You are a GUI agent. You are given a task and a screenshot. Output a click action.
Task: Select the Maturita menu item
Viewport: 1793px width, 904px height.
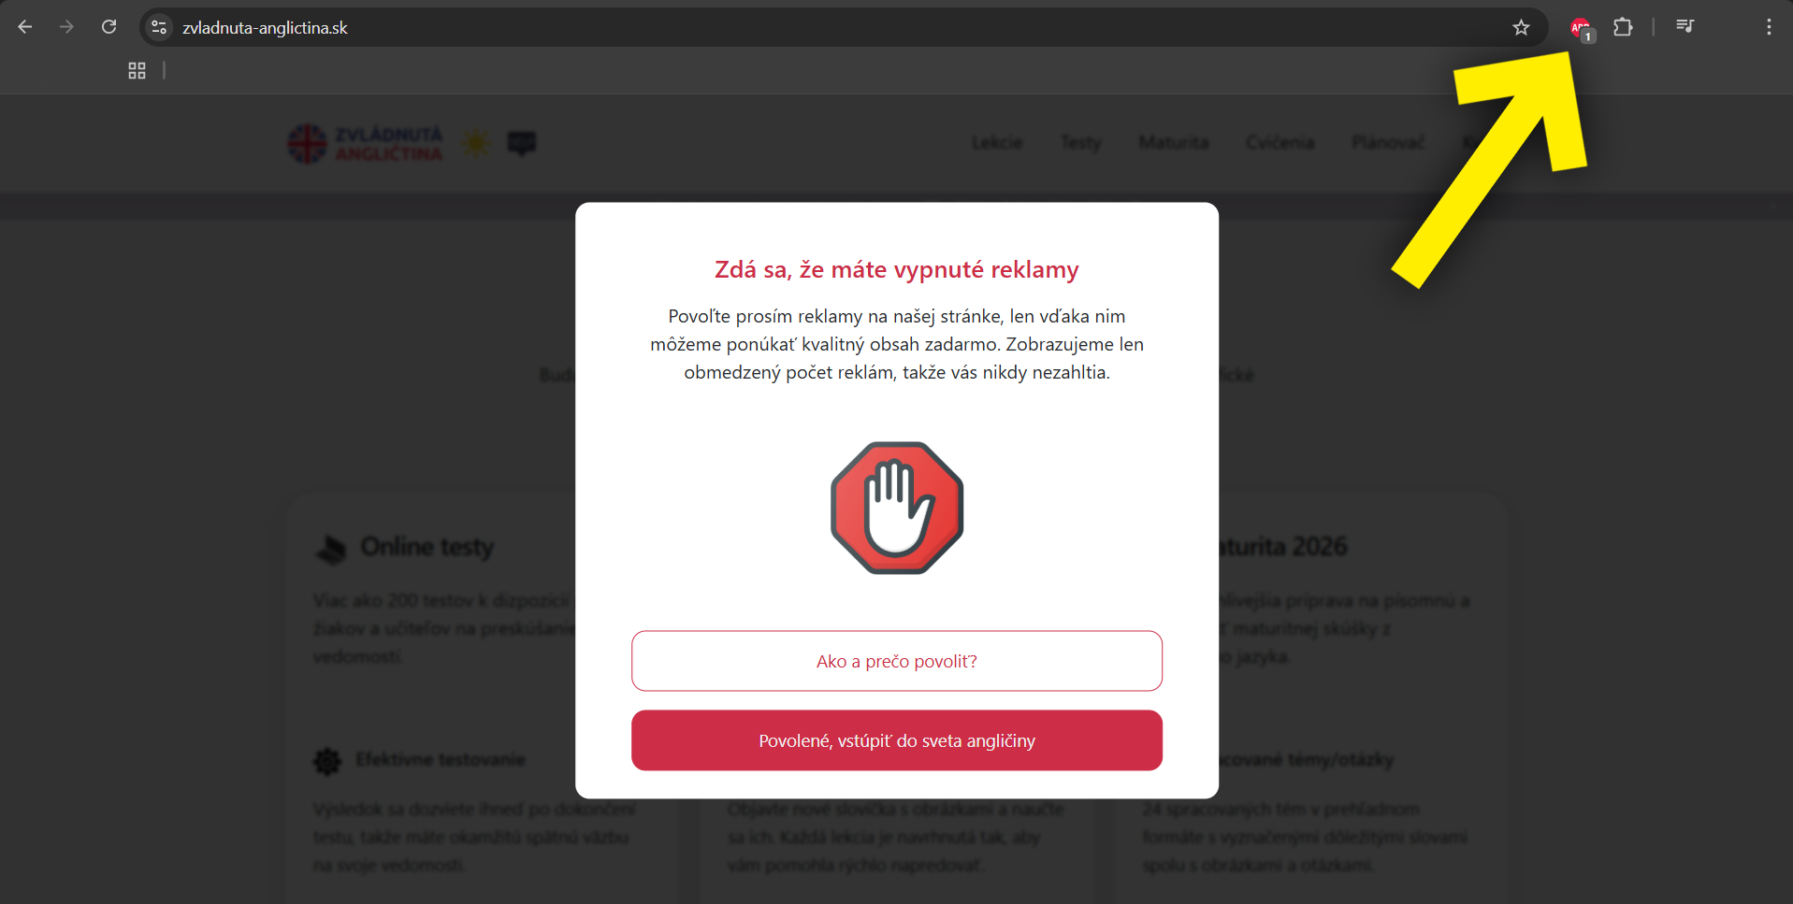[x=1174, y=143]
